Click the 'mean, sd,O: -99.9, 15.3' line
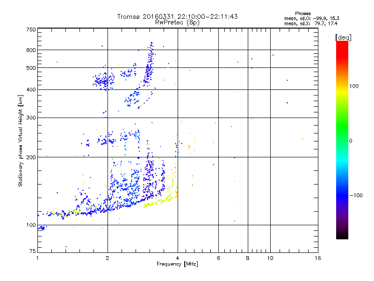Screen dimensions: 374x281 coord(311,18)
